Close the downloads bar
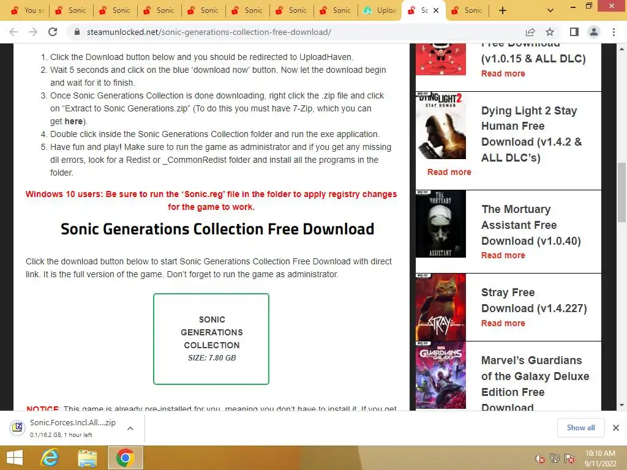 616,428
